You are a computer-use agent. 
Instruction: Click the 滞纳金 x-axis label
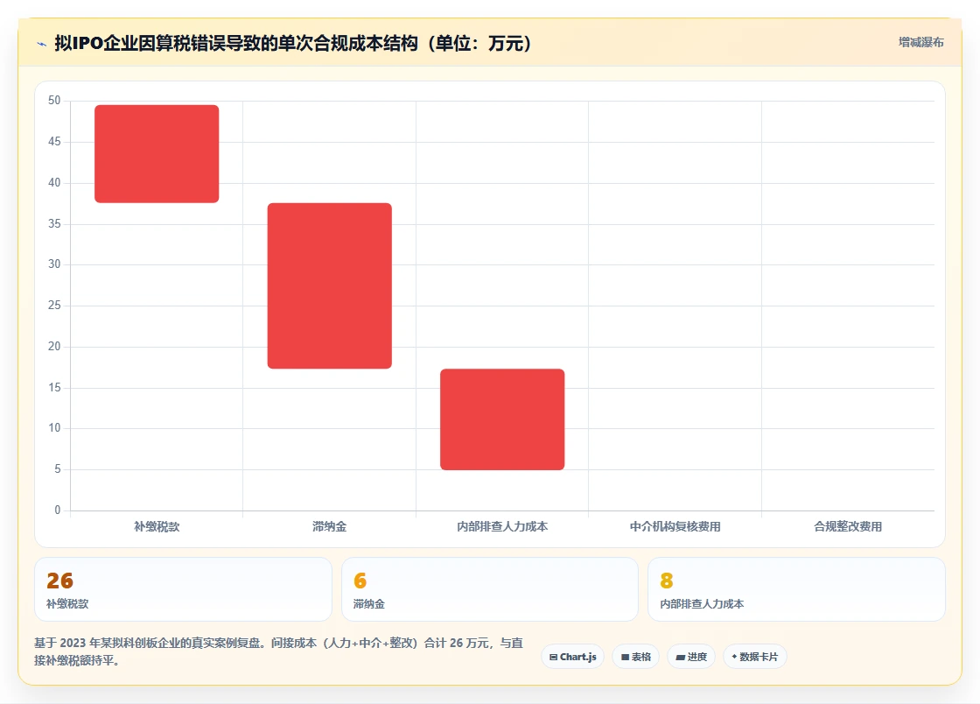coord(329,526)
